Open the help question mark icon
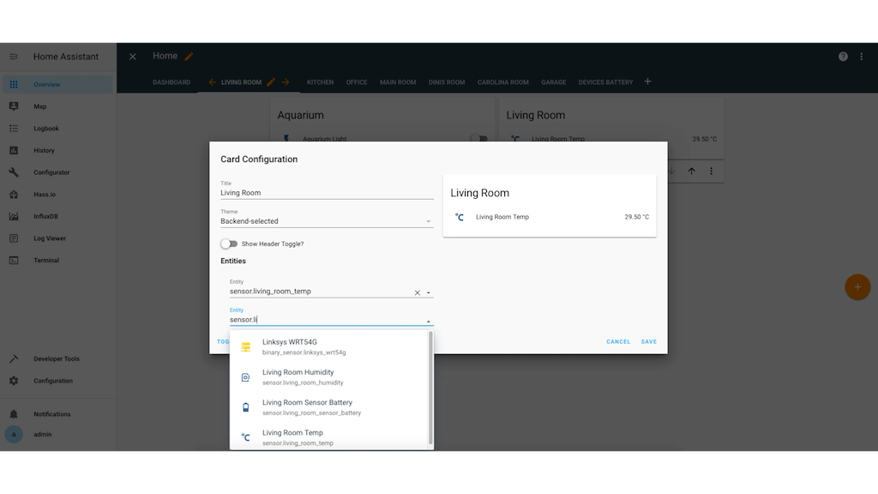This screenshot has width=878, height=494. point(843,57)
